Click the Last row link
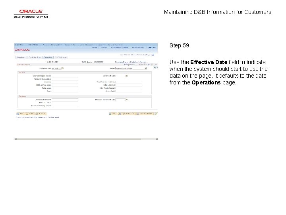 [156, 64]
